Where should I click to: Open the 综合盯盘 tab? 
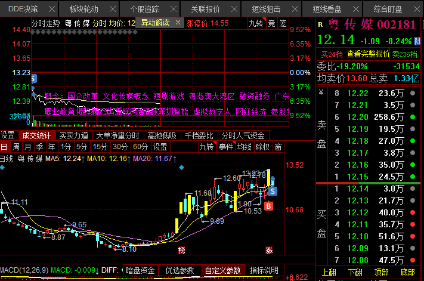point(388,9)
